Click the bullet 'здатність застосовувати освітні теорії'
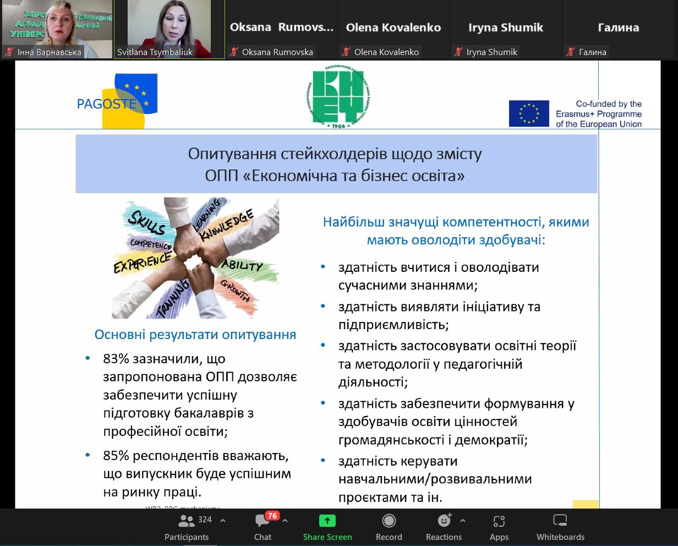Screen dimensions: 678x546 (457, 364)
